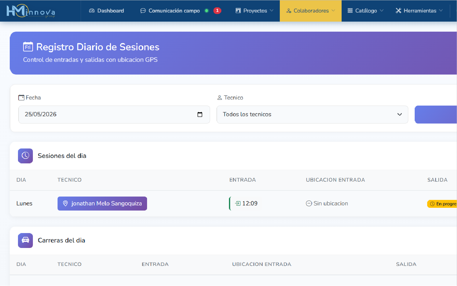
Task: Click the small calendar icon next to Fecha label
Action: coord(21,98)
